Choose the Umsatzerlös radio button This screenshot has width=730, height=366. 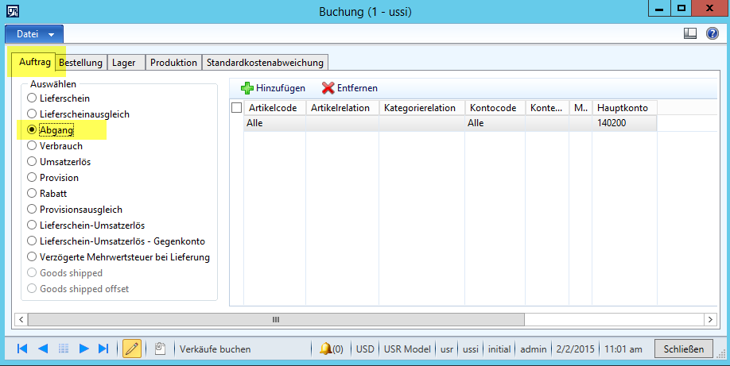[33, 162]
